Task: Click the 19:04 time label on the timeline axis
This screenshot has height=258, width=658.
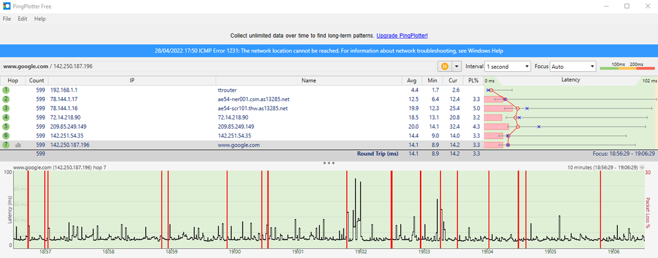Action: click(x=488, y=252)
